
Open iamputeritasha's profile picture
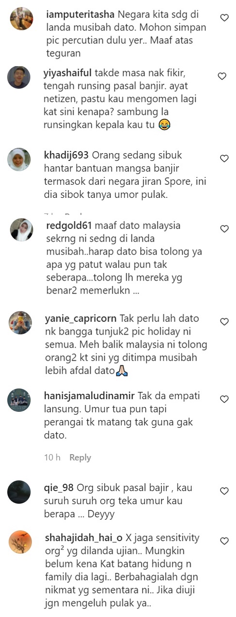pos(21,18)
